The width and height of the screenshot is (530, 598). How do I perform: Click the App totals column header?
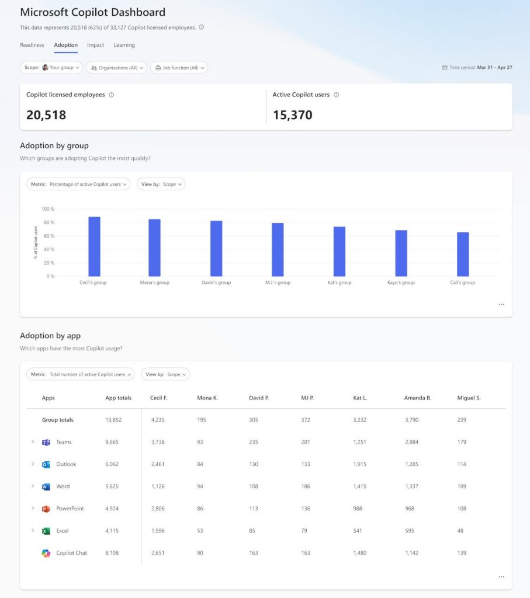(118, 398)
